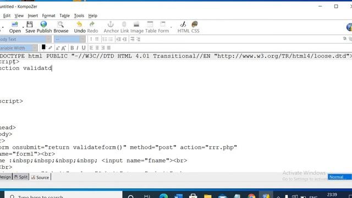The width and height of the screenshot is (352, 198).
Task: Click the name="form1" code line
Action: coord(28,154)
